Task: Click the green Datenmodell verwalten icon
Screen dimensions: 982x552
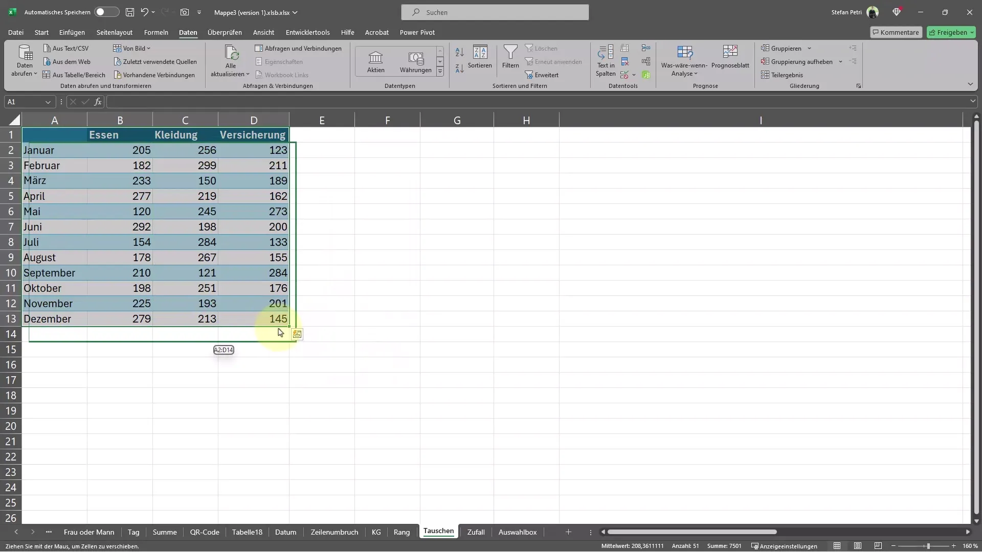Action: (646, 75)
